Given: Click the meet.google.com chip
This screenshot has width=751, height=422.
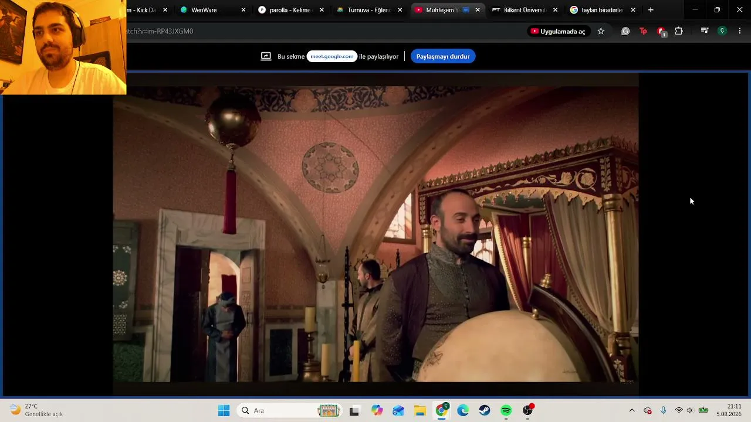Looking at the screenshot, I should click(332, 56).
